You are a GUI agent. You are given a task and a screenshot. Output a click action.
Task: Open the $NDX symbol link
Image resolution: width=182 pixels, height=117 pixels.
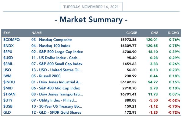9,46
